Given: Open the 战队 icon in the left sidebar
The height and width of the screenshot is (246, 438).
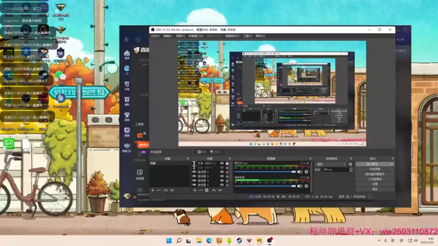Looking at the screenshot, I should (x=127, y=101).
